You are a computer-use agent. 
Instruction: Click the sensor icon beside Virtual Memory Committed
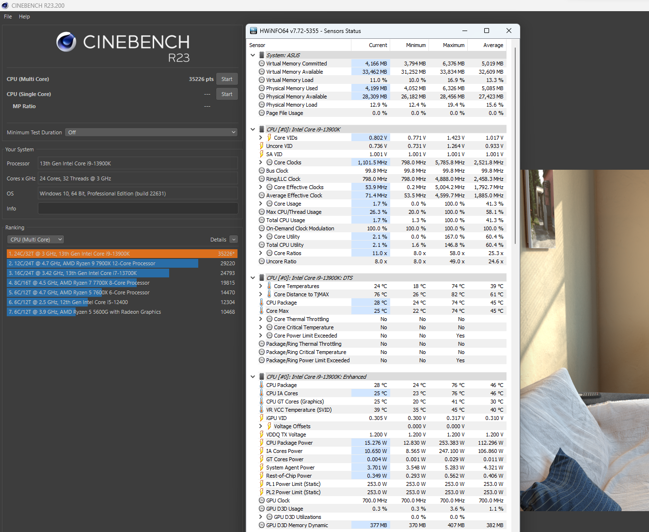click(262, 64)
